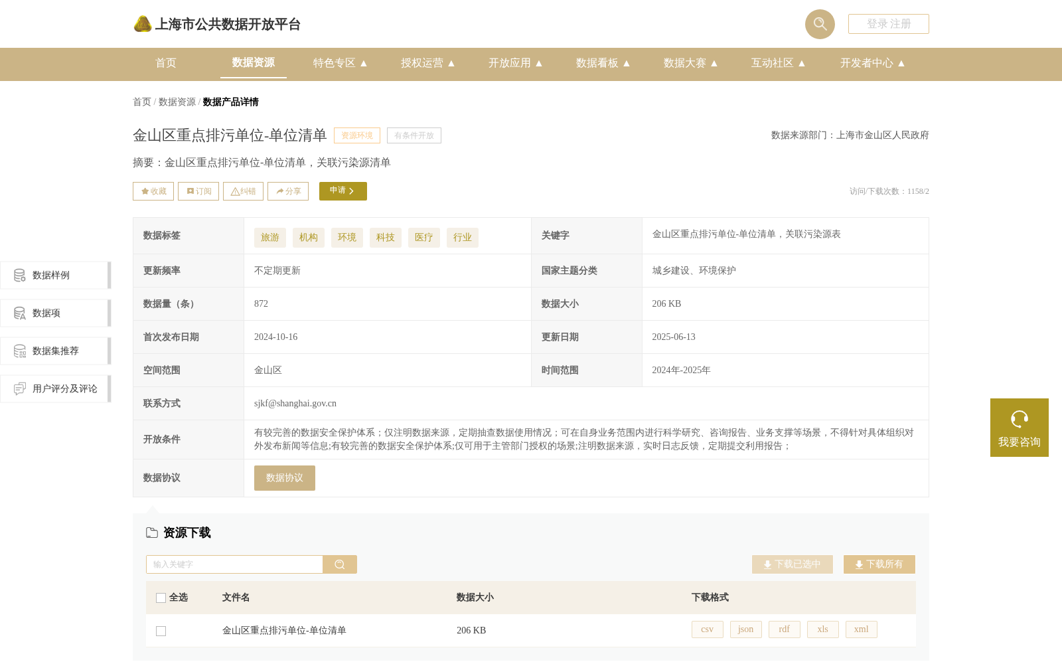The image size is (1062, 664).
Task: Click the subscribe icon on 订阅 button
Action: 190,191
